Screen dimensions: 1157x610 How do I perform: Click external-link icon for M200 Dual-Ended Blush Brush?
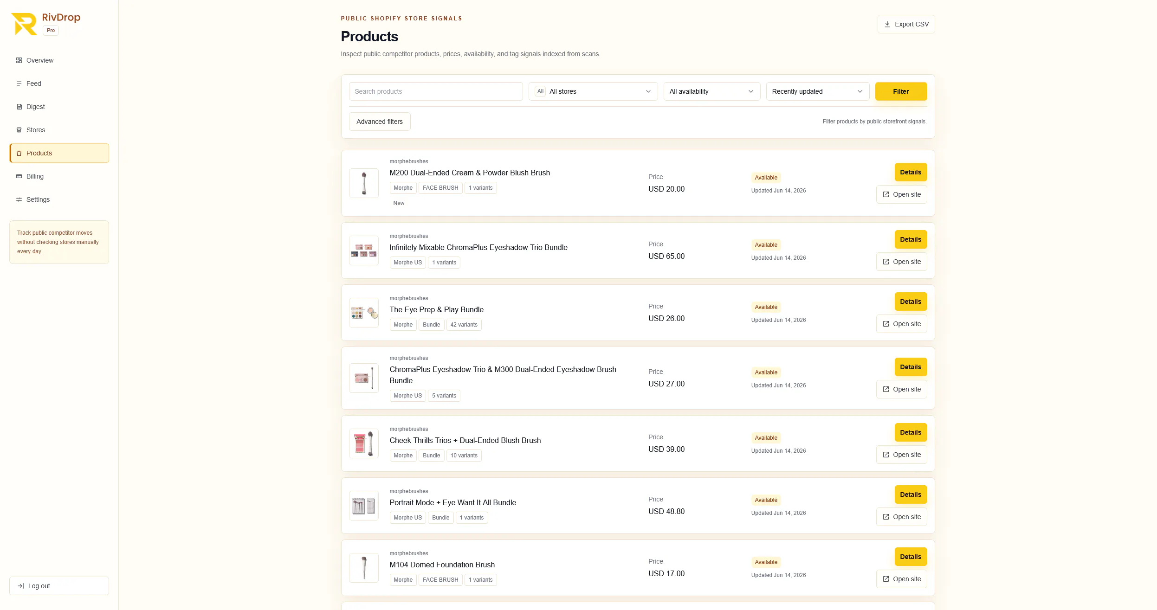[x=886, y=194]
